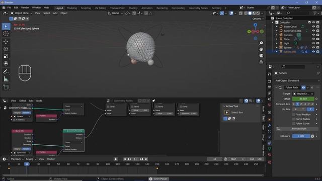322x181 pixels.
Task: Expand the Cube outliner row
Action: pyautogui.click(x=277, y=39)
